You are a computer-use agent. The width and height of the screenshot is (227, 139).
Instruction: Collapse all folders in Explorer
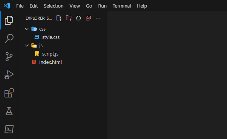click(x=88, y=18)
